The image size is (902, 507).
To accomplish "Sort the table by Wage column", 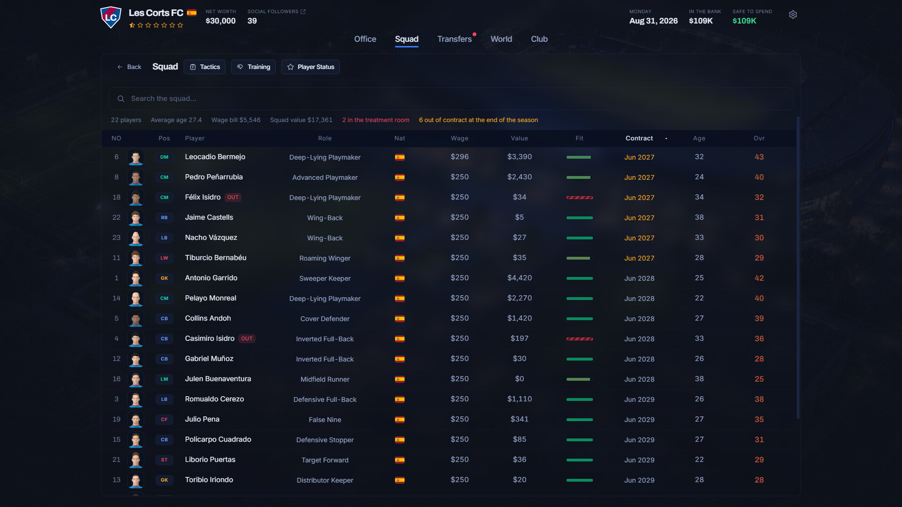I will point(459,138).
